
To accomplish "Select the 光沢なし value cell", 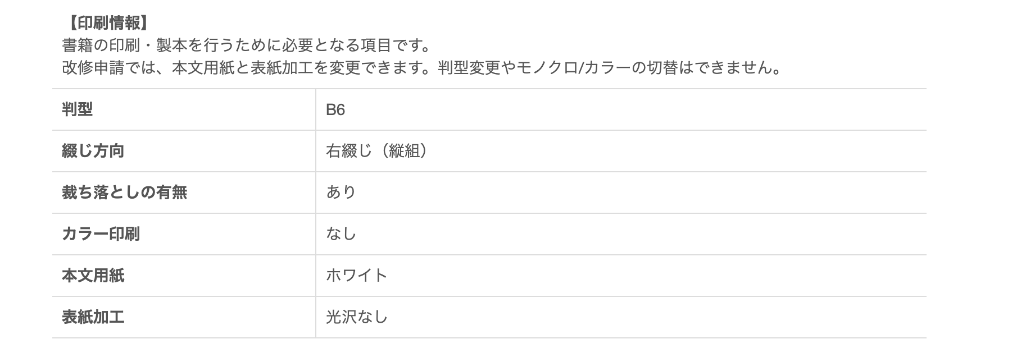I will pos(357,317).
